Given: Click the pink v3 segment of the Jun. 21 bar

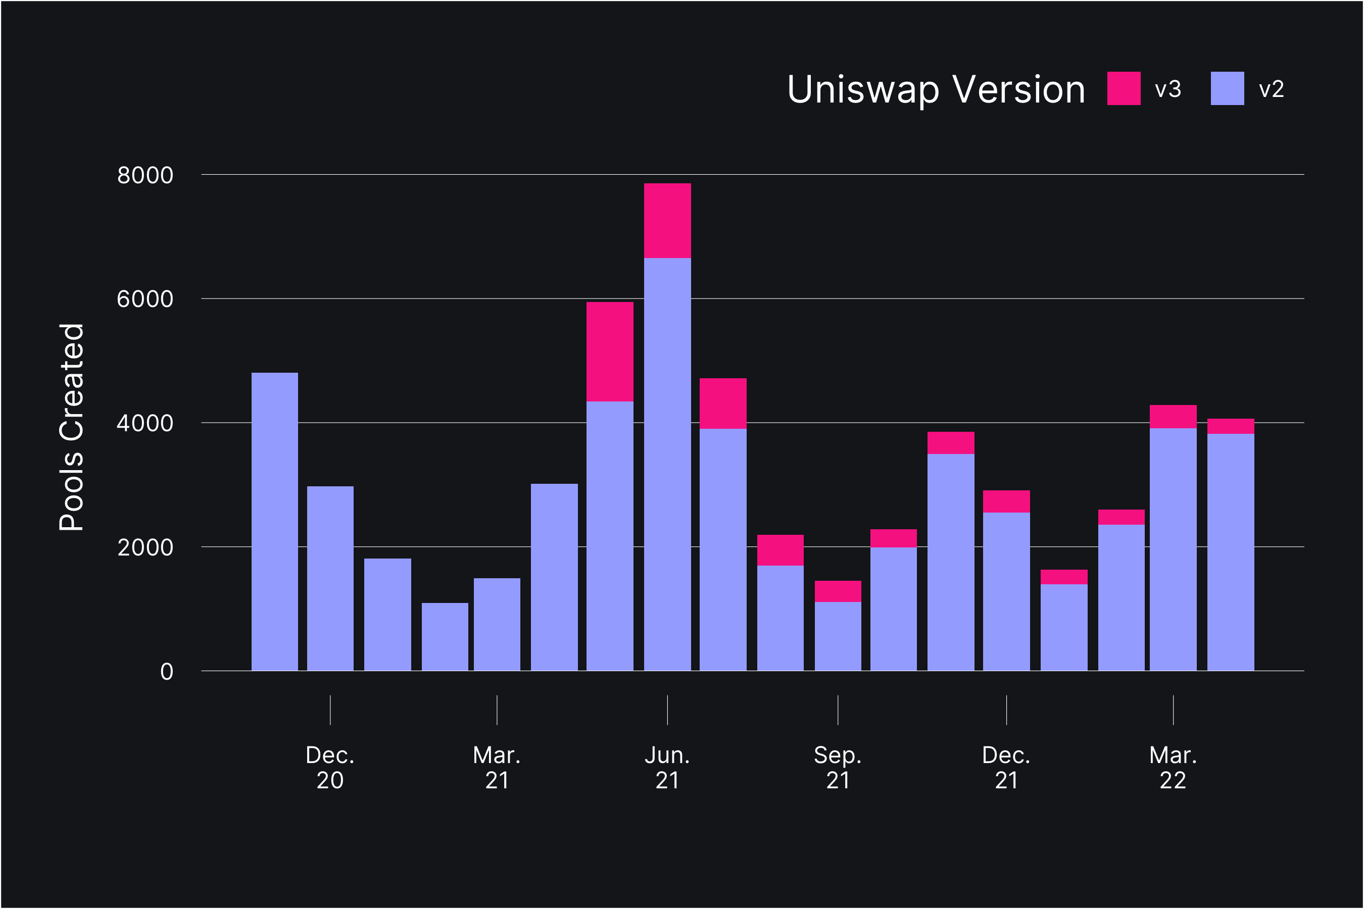Looking at the screenshot, I should (x=667, y=221).
